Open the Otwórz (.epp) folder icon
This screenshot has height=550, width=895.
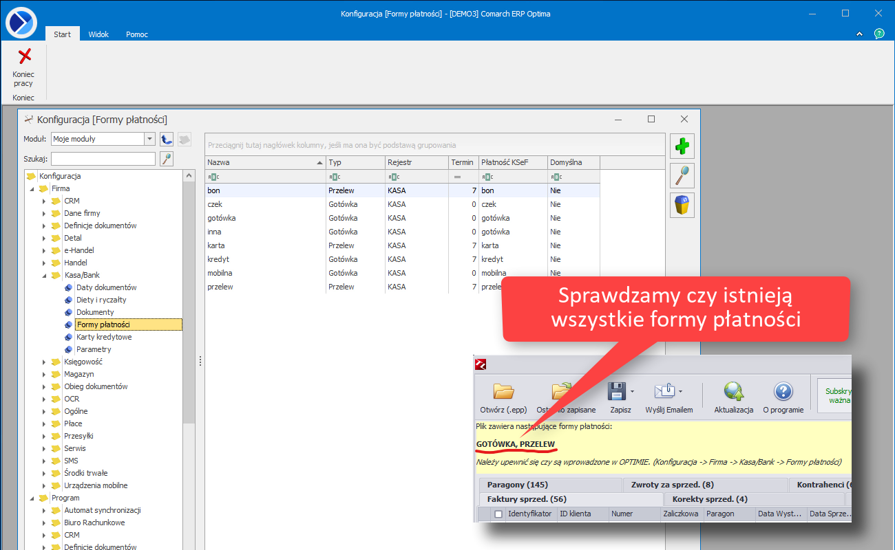tap(503, 392)
